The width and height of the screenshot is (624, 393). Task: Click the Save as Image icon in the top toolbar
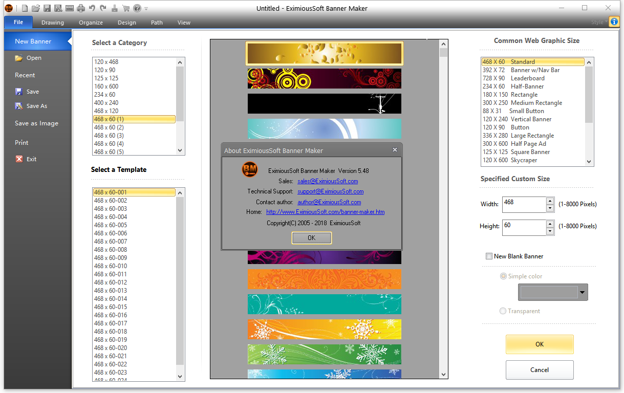(69, 8)
